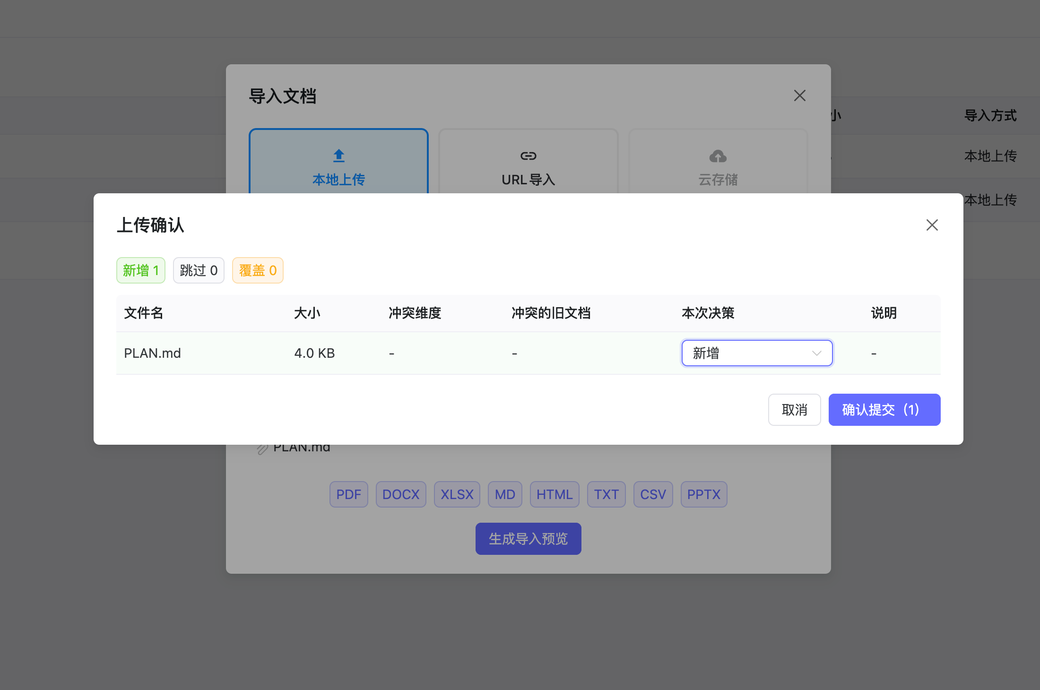The height and width of the screenshot is (690, 1040).
Task: Click the DOCX format tag
Action: pyautogui.click(x=401, y=494)
